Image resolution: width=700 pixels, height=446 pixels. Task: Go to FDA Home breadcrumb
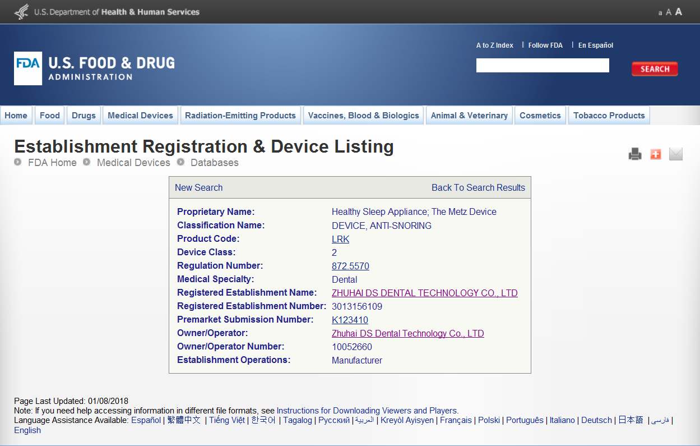click(53, 163)
